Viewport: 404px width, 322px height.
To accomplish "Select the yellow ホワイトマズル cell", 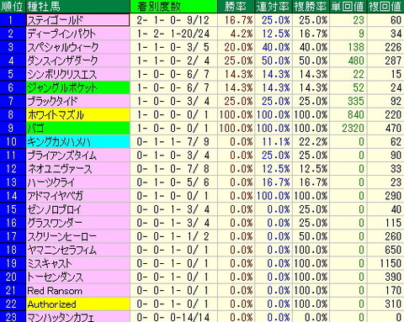I will pyautogui.click(x=78, y=114).
